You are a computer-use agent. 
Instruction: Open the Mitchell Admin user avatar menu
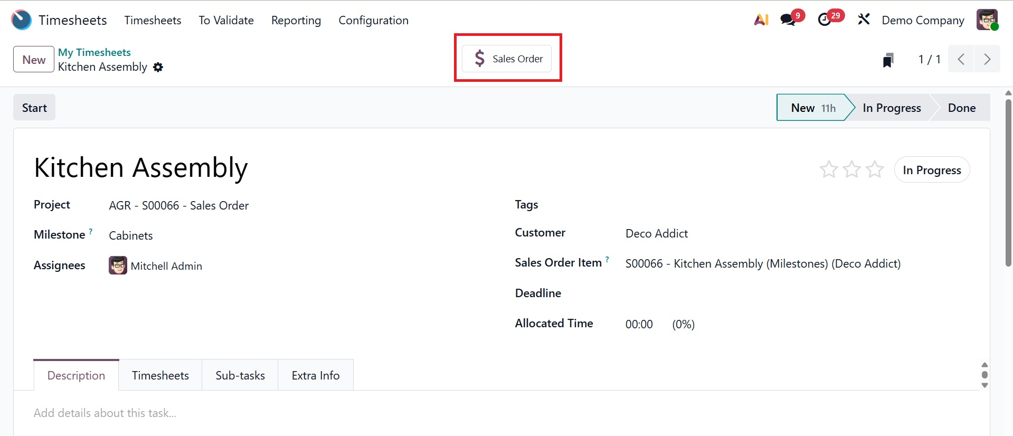(x=987, y=20)
